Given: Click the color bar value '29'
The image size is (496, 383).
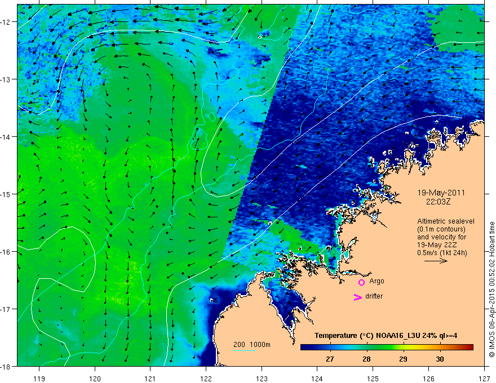Looking at the screenshot, I should click(403, 359).
